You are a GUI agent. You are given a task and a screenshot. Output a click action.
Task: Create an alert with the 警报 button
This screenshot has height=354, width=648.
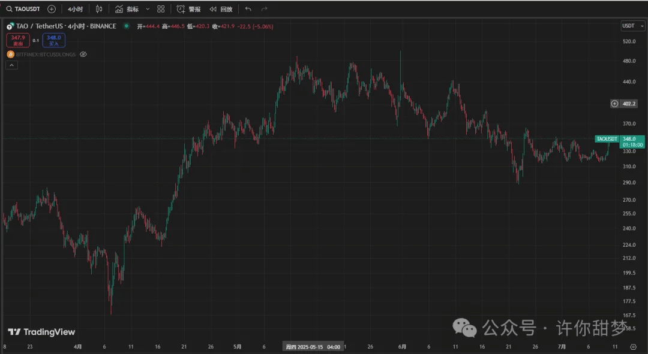tap(188, 8)
